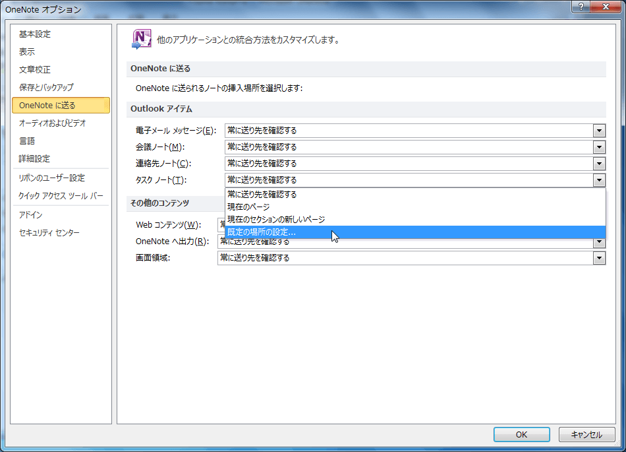
Task: Click the 電子メール メッセージ(E) label
Action: [x=176, y=131]
